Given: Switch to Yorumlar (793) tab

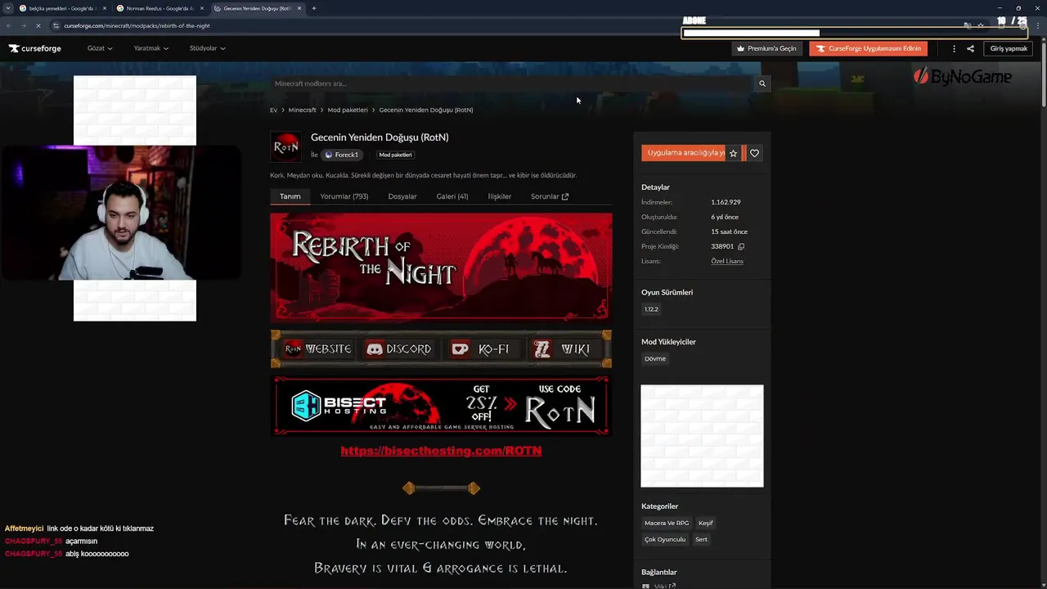Looking at the screenshot, I should [344, 196].
